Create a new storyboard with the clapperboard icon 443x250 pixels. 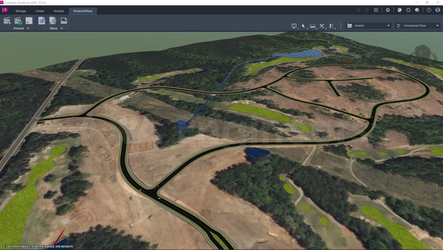point(7,21)
